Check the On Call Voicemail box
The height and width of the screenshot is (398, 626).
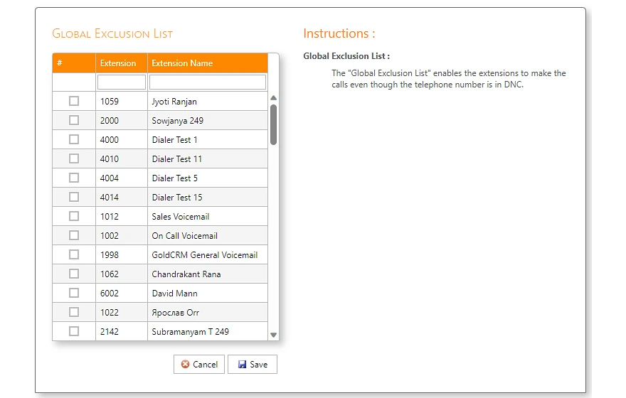coord(74,235)
